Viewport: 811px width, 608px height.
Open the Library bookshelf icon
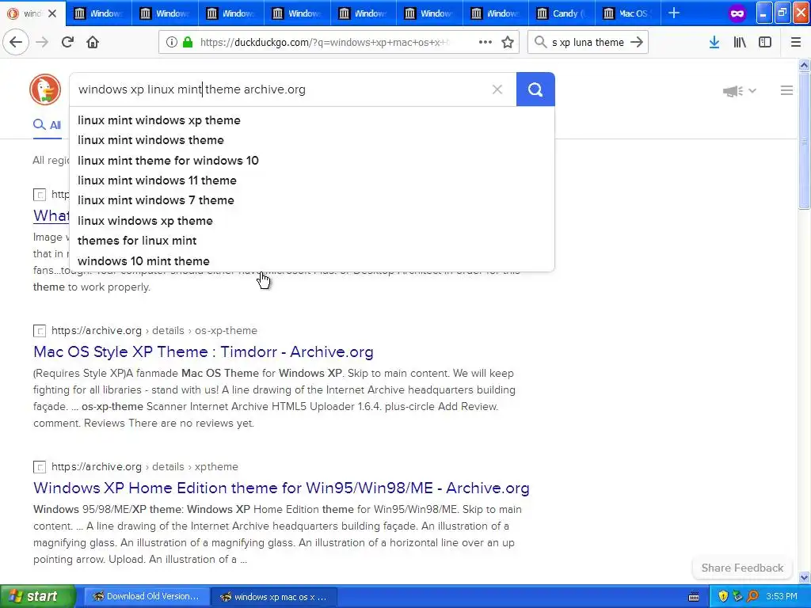[740, 43]
